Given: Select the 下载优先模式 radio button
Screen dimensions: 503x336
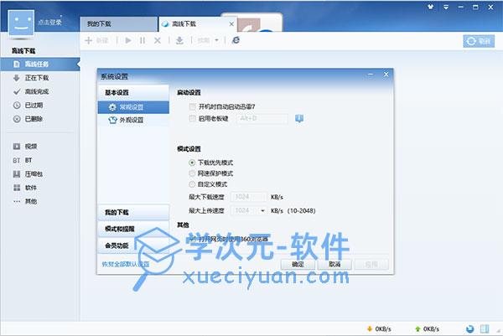Looking at the screenshot, I should pos(192,163).
